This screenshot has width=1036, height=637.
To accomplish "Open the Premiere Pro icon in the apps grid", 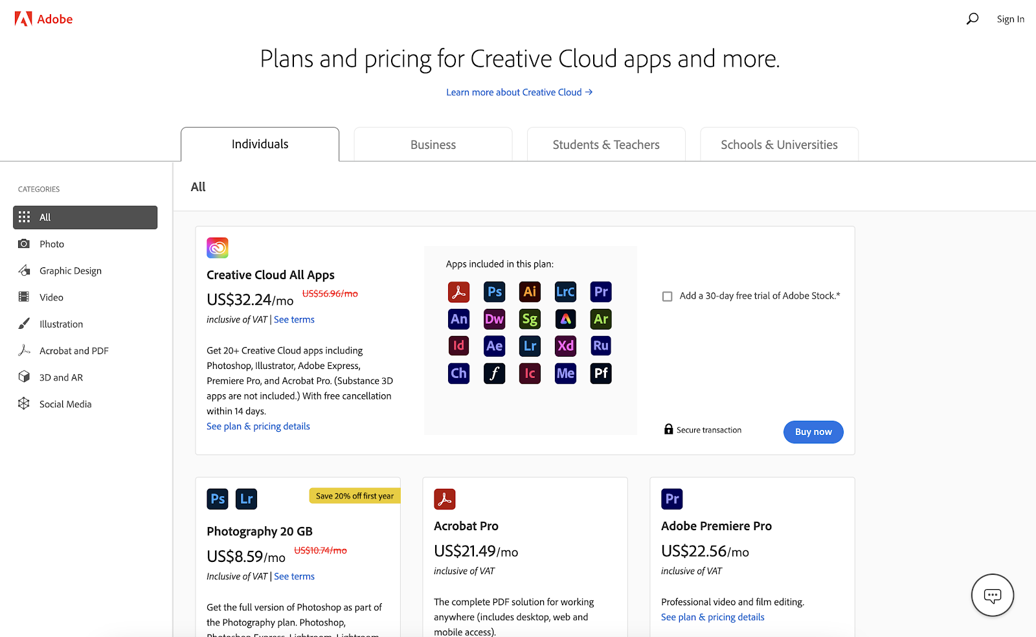I will [600, 291].
